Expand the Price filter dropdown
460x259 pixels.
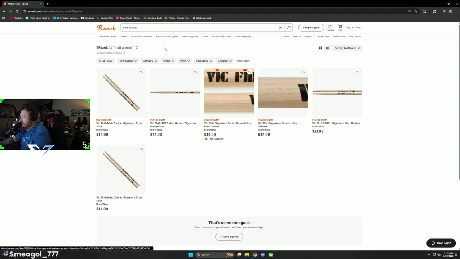(x=185, y=61)
